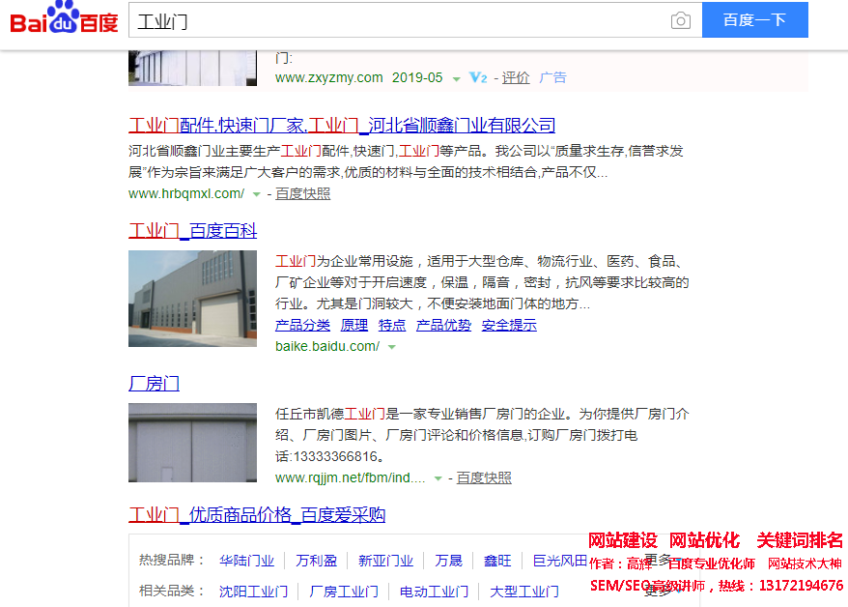Viewport: 848px width, 607px height.
Task: Expand arrow next to www.rqjjm.net URL
Action: tap(438, 478)
